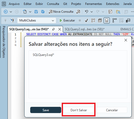Screen dimensions: 134x119
Task: Open the Ferramentas menu
Action: (x=93, y=4)
